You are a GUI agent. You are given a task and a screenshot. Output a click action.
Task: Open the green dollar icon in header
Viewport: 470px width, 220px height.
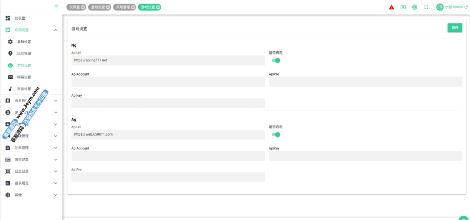point(403,7)
